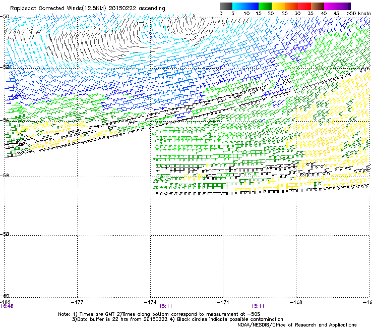Click the legend tick label '10'

[x=246, y=14]
